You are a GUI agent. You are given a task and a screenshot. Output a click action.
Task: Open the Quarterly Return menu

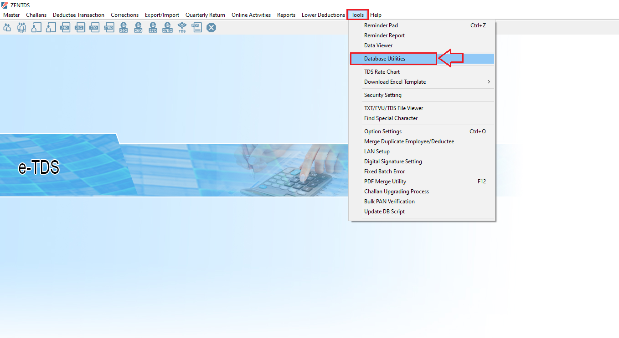(x=205, y=15)
